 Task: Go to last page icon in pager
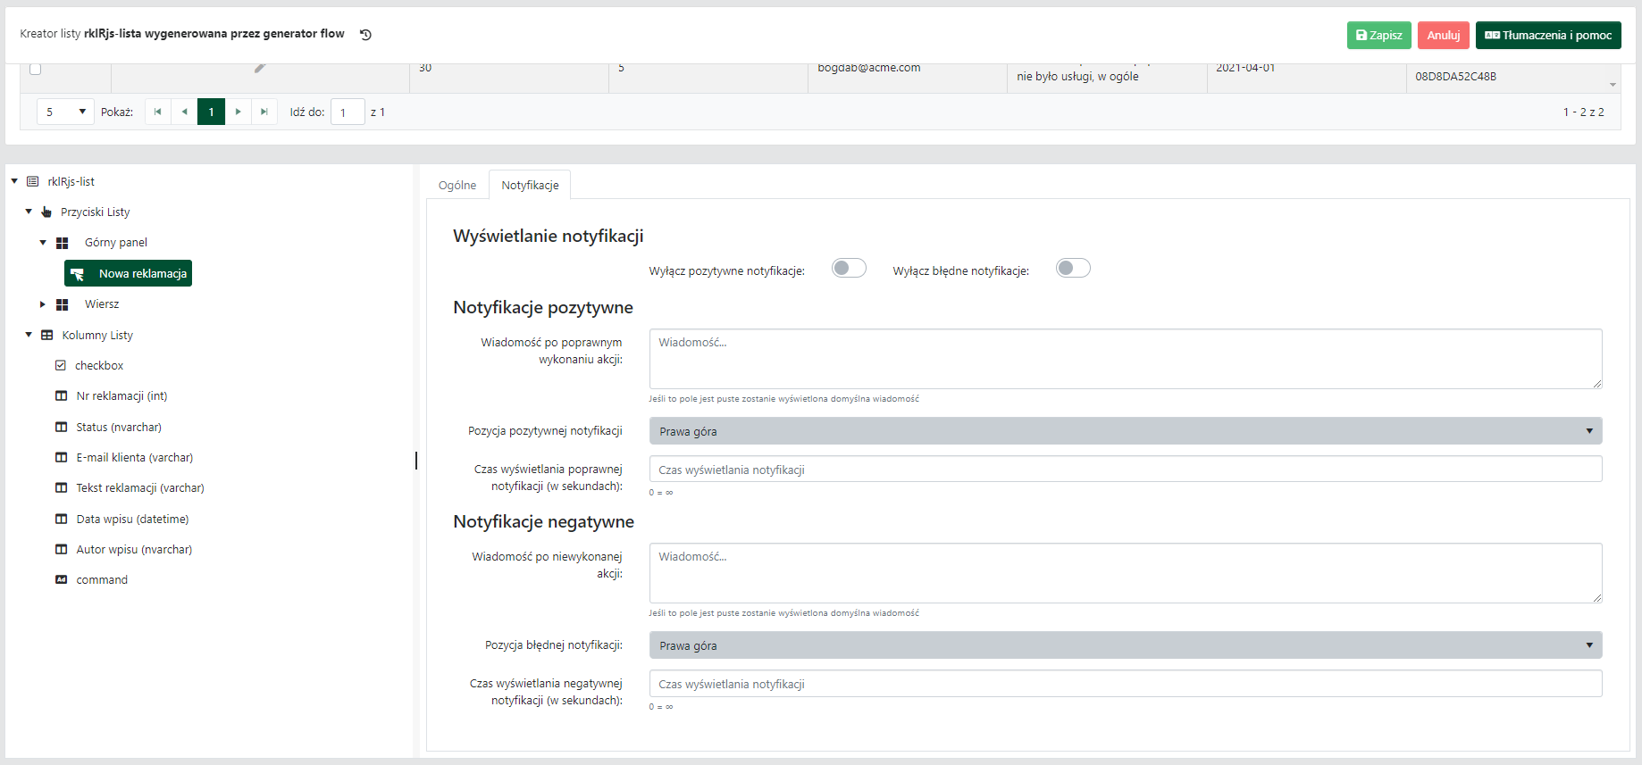(264, 112)
